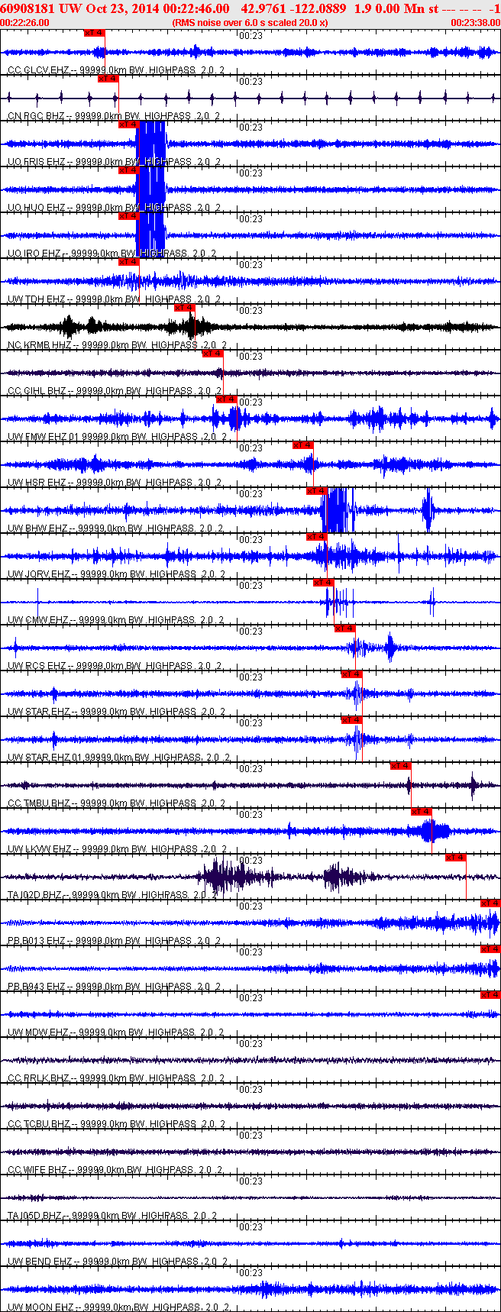Click the 'UW JORV EHZ' station label
The width and height of the screenshot is (501, 1312).
coord(39,574)
